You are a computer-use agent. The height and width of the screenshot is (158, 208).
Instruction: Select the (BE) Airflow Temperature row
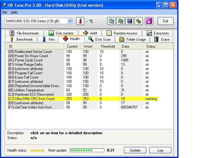(83, 90)
